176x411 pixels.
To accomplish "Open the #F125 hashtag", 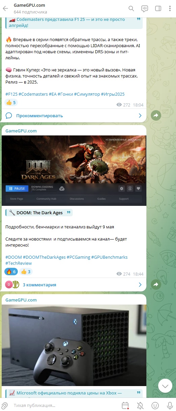I will (11, 94).
